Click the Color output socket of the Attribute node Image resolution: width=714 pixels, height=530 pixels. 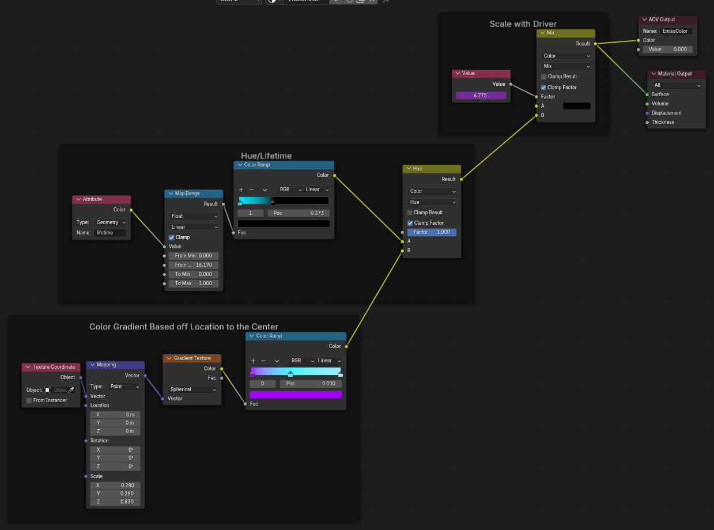[131, 210]
